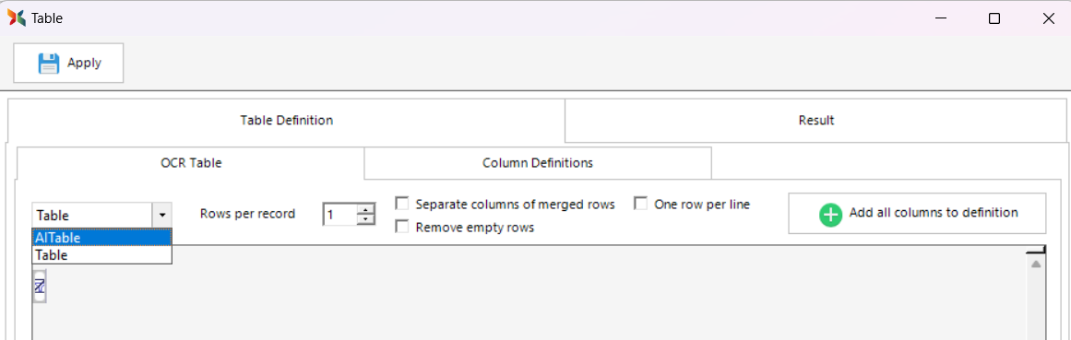The width and height of the screenshot is (1071, 340).
Task: Click the scrollbar up arrow in preview
Action: pyautogui.click(x=1035, y=264)
